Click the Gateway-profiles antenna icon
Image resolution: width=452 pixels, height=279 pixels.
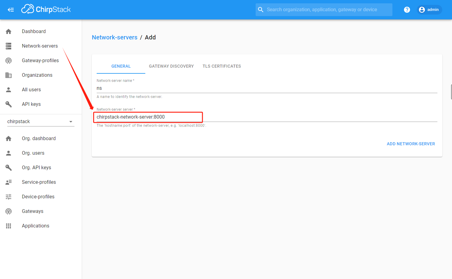point(9,61)
